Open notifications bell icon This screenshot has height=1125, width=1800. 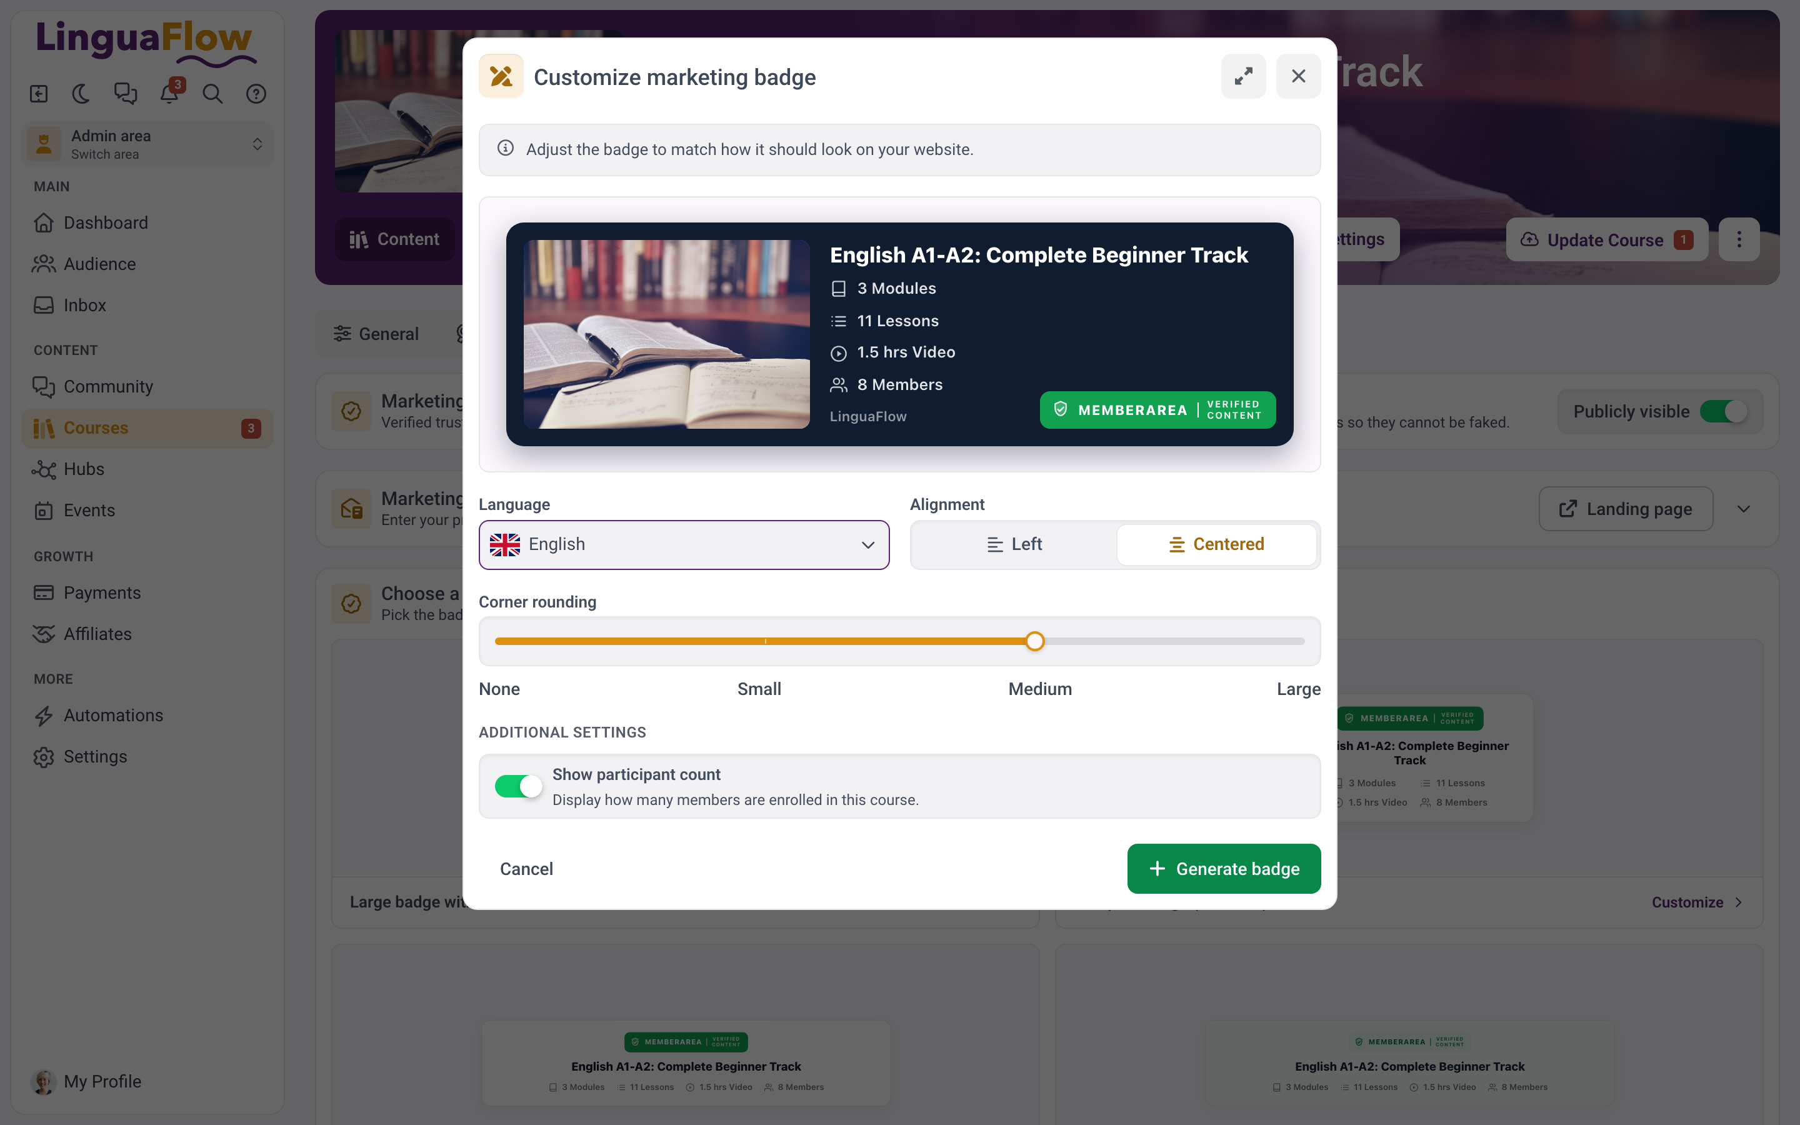(x=169, y=94)
